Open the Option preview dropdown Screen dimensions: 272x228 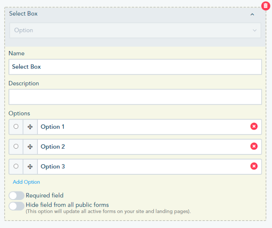click(x=135, y=30)
